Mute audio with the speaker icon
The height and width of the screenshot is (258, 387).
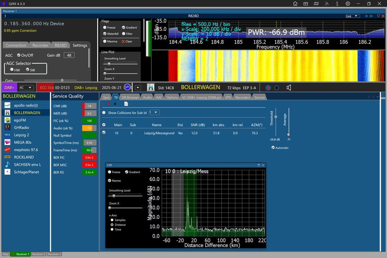coord(289,87)
